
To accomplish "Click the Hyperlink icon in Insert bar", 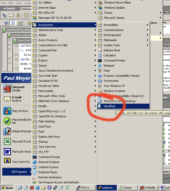I will click(x=4, y=15).
